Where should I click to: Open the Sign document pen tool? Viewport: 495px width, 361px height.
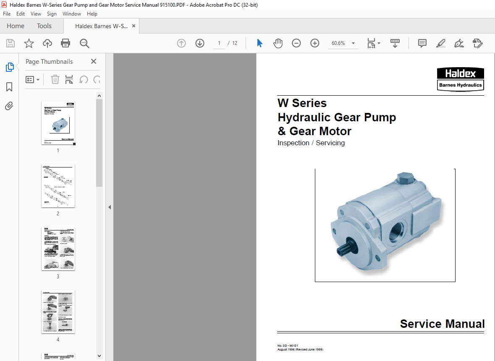[x=459, y=43]
